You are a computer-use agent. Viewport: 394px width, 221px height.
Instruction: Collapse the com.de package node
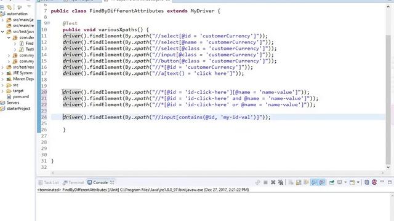click(9, 37)
